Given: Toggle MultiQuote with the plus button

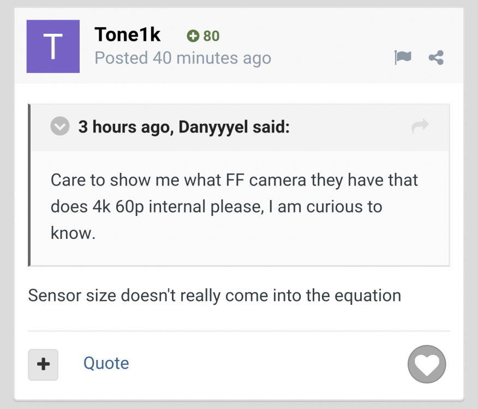Looking at the screenshot, I should pos(43,364).
